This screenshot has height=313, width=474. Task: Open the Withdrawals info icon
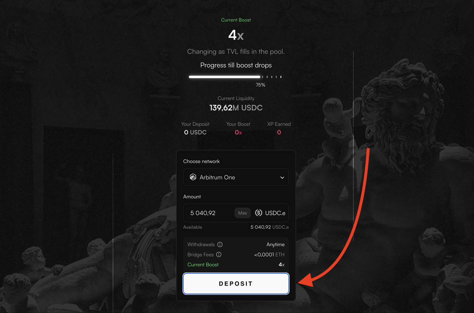pyautogui.click(x=220, y=245)
